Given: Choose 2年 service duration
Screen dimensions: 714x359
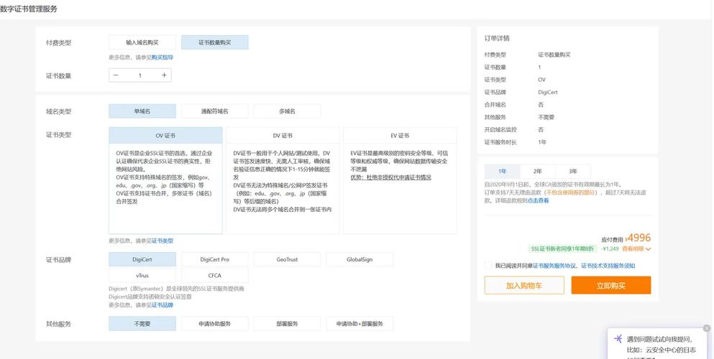Looking at the screenshot, I should pyautogui.click(x=538, y=172).
